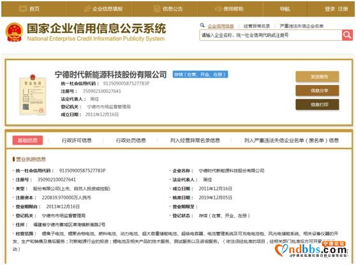Switch to the 基础信息 tab
This screenshot has height=265, width=356.
[27, 140]
